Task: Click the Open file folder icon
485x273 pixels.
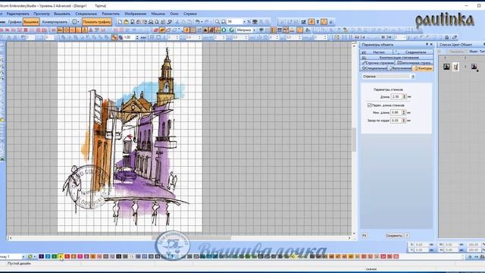Action: [x=126, y=22]
